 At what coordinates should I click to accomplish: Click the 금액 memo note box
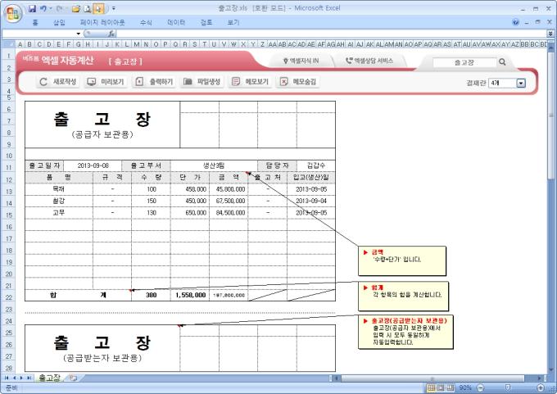(x=401, y=260)
